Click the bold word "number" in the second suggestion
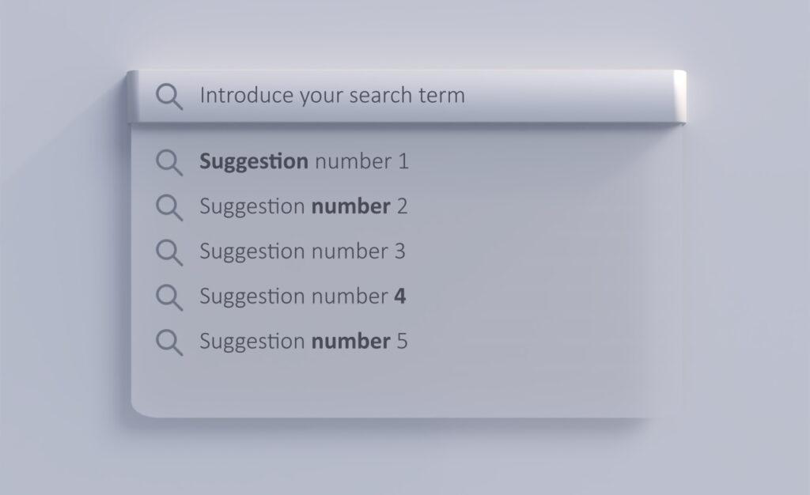 click(x=350, y=207)
